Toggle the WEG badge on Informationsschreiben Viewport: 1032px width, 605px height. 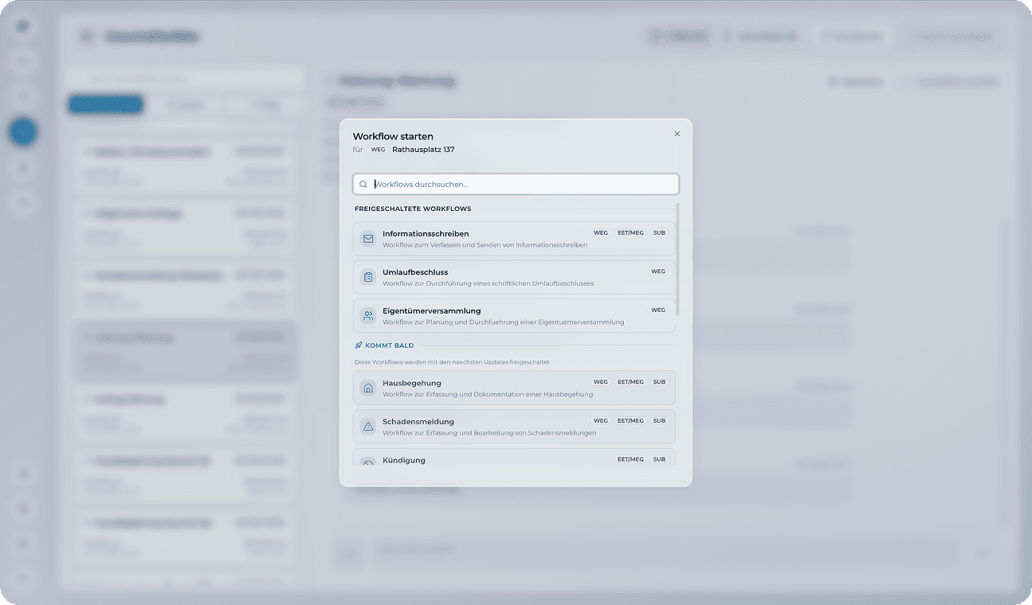point(600,232)
